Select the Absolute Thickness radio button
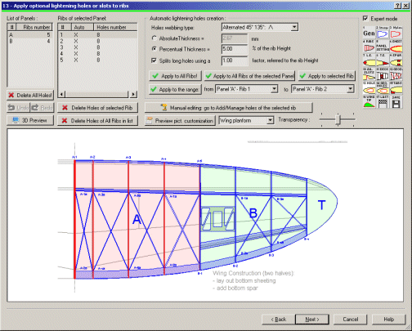The height and width of the screenshot is (331, 412). [154, 38]
